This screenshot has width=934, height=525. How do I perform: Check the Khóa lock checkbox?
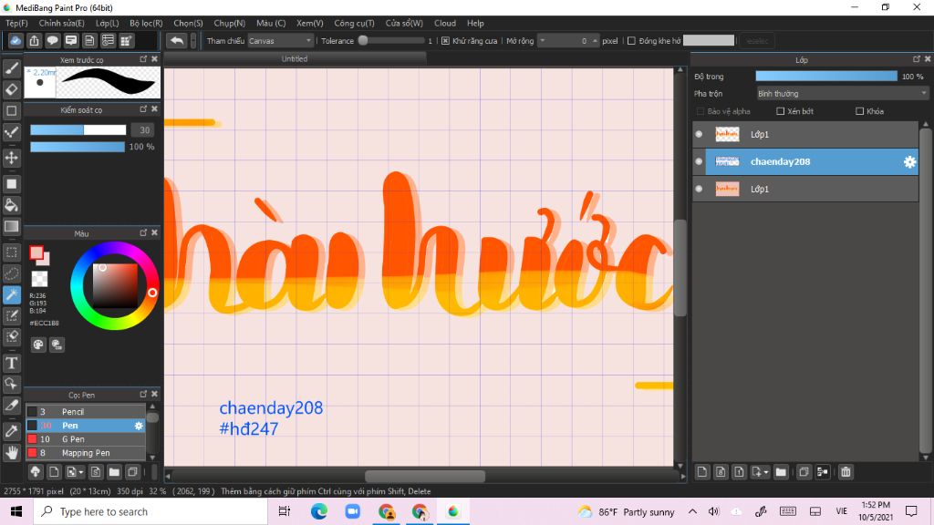coord(859,111)
